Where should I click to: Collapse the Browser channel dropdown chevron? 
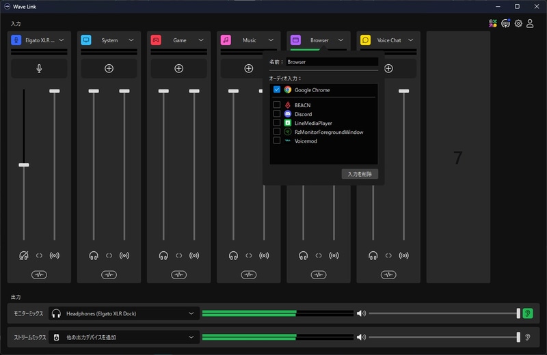coord(341,40)
